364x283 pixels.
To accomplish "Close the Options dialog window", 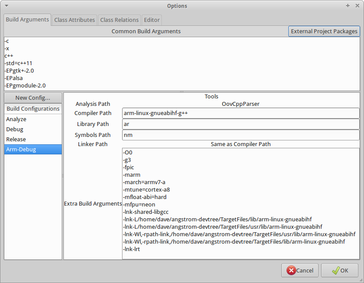I will pyautogui.click(x=357, y=6).
